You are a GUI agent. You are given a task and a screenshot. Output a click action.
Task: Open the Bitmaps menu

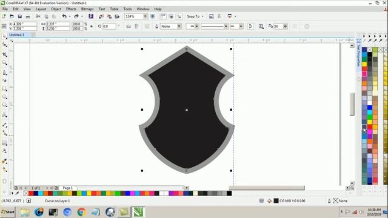pos(87,9)
